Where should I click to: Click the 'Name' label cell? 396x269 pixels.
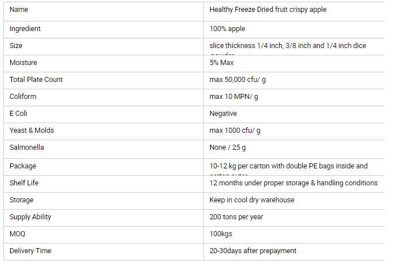tap(19, 10)
